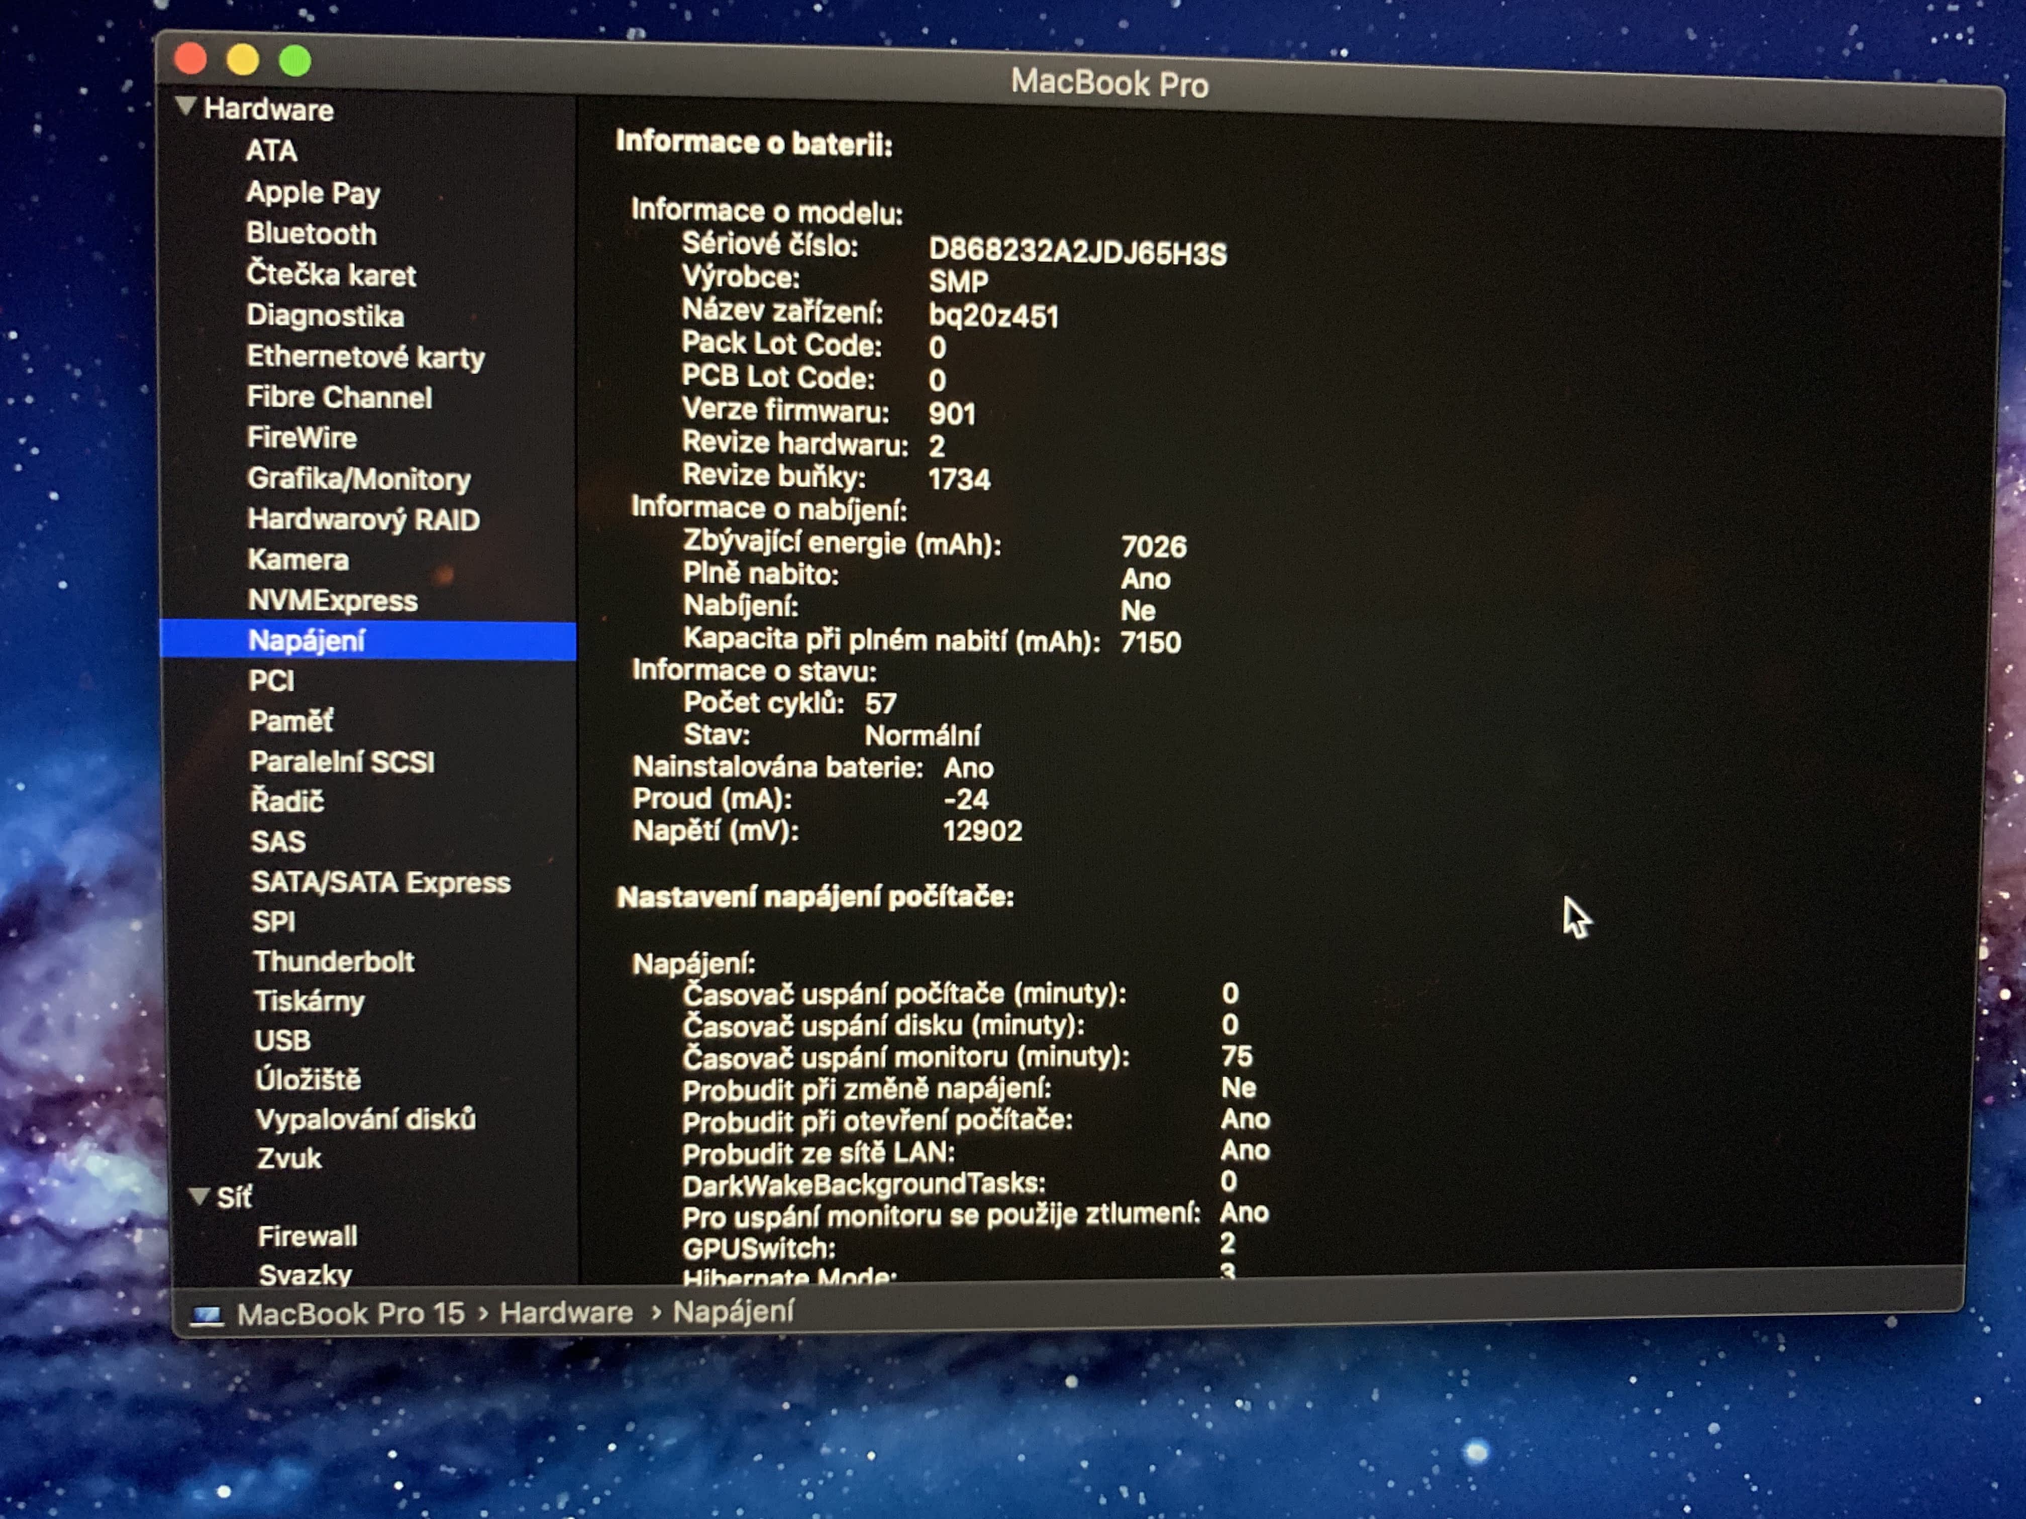
Task: Show the USB hardware section
Action: point(283,1040)
